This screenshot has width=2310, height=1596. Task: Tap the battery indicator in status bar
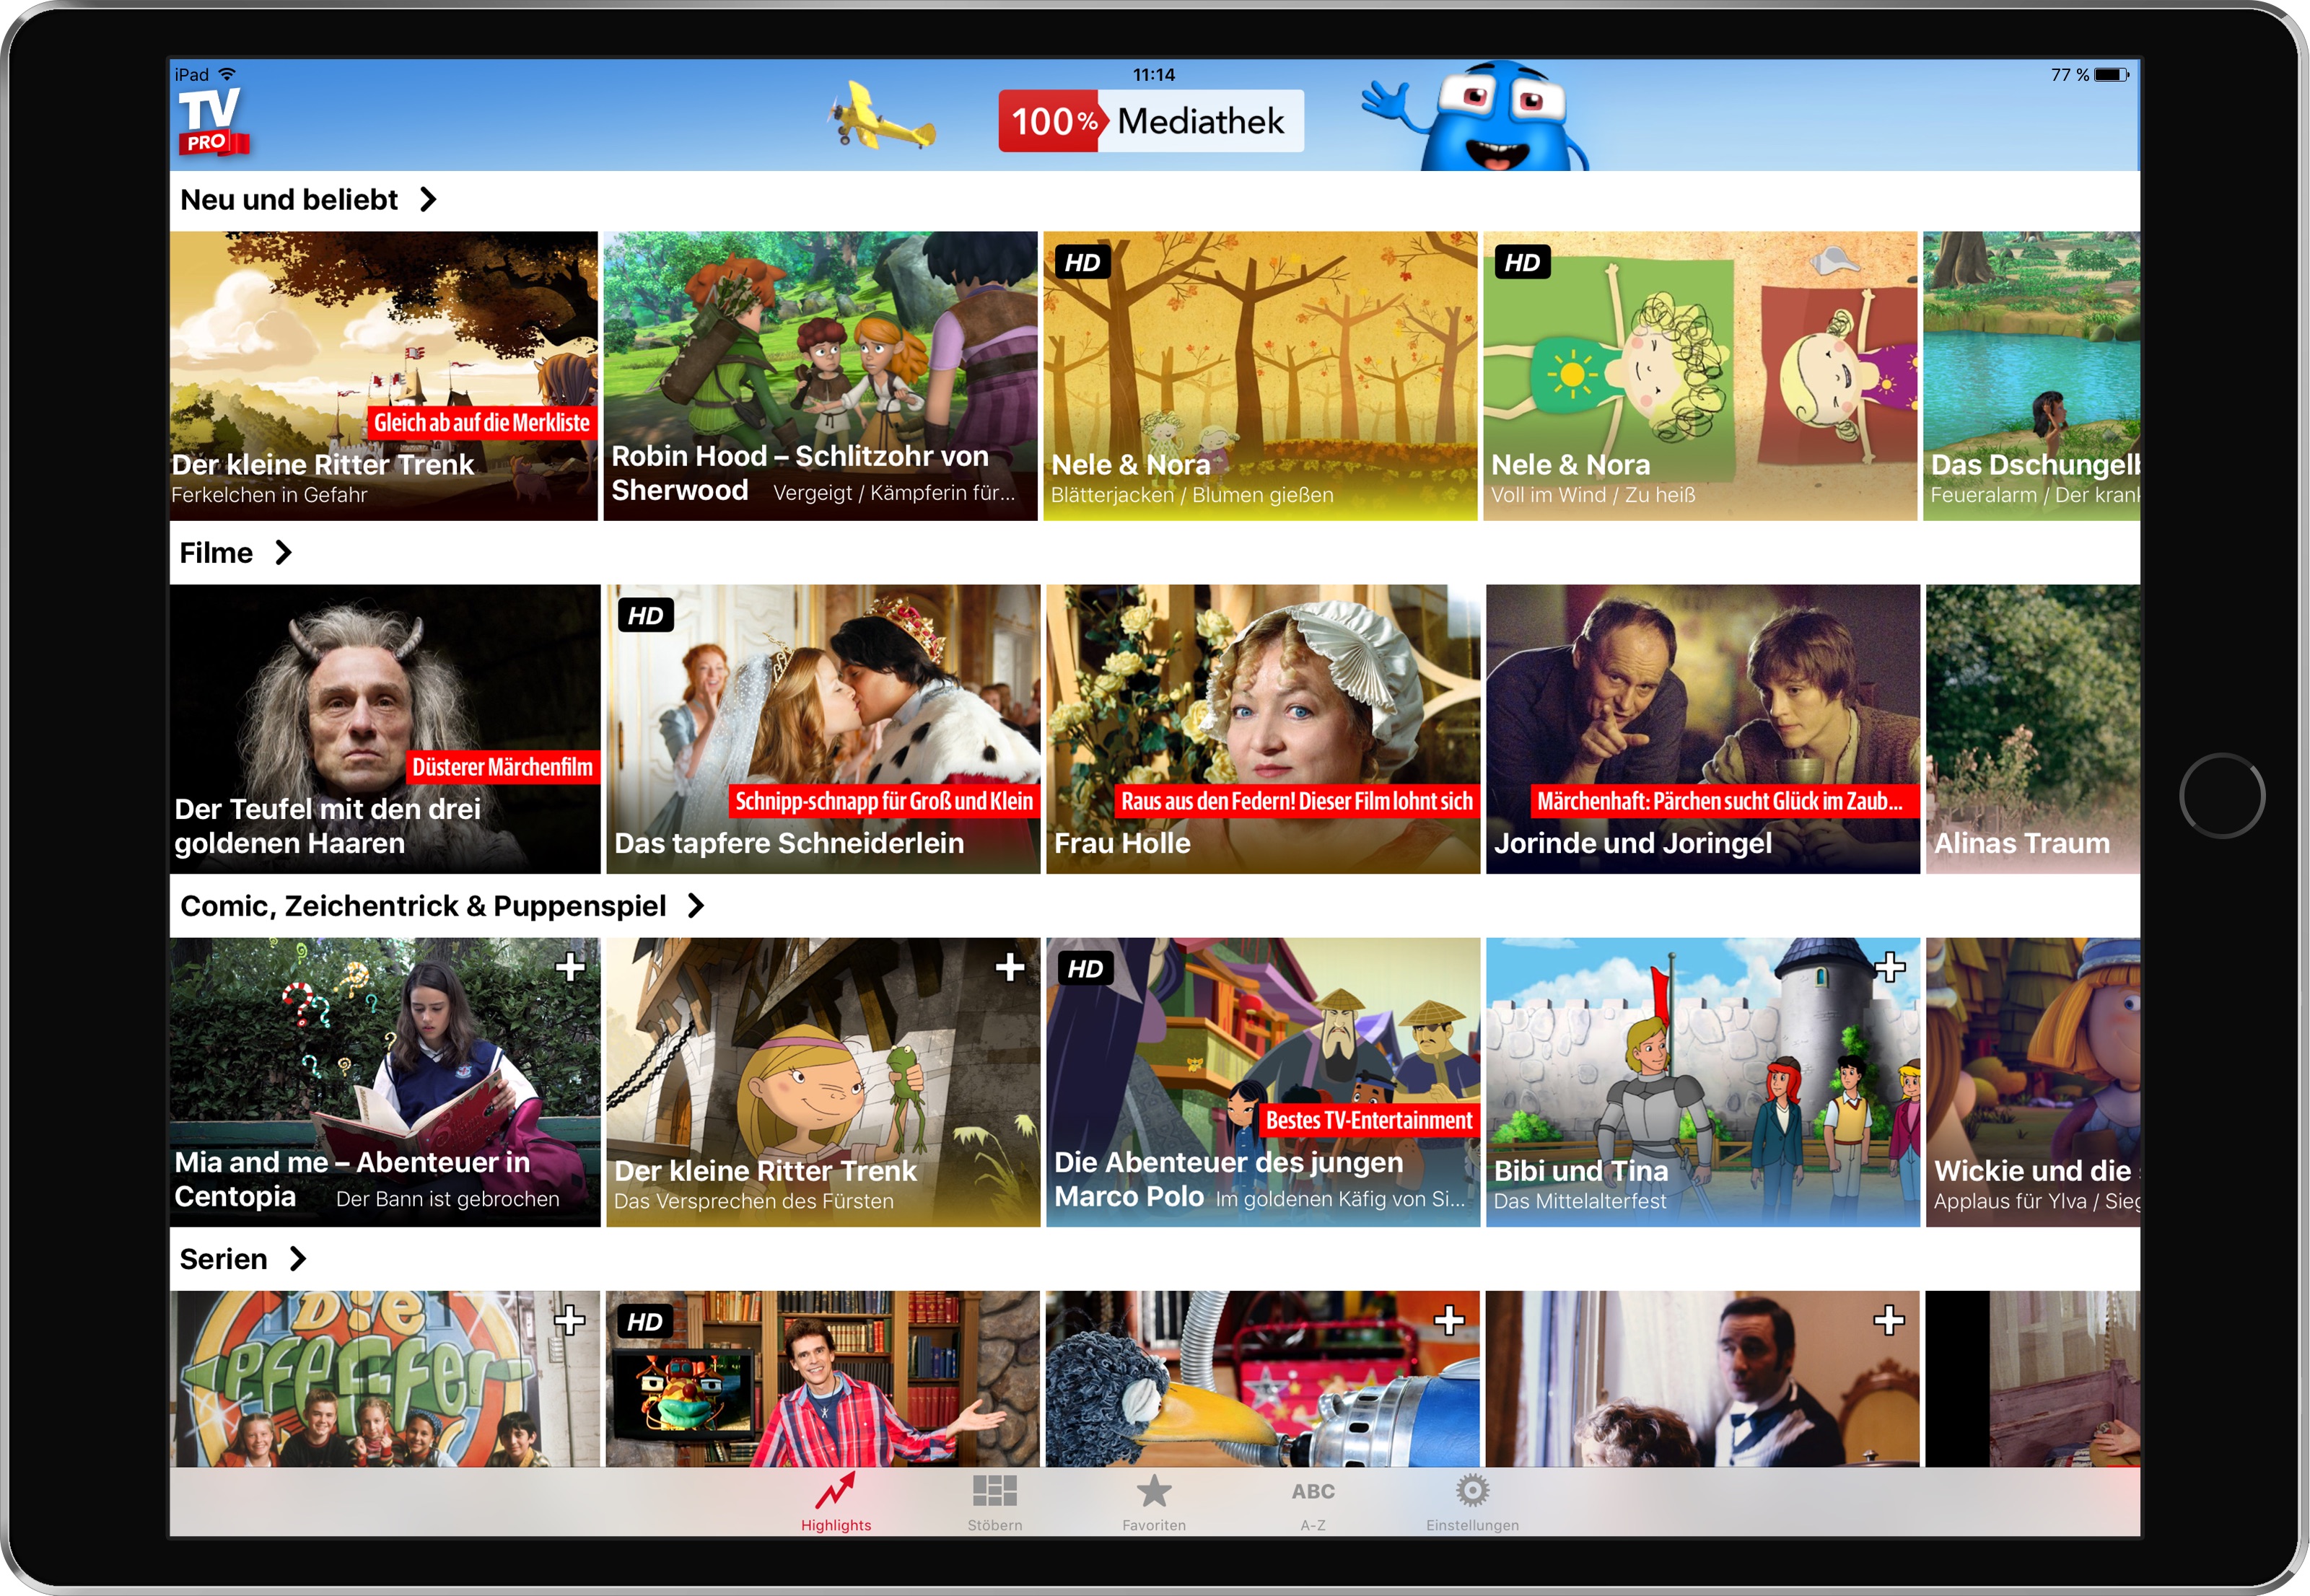(x=2111, y=75)
